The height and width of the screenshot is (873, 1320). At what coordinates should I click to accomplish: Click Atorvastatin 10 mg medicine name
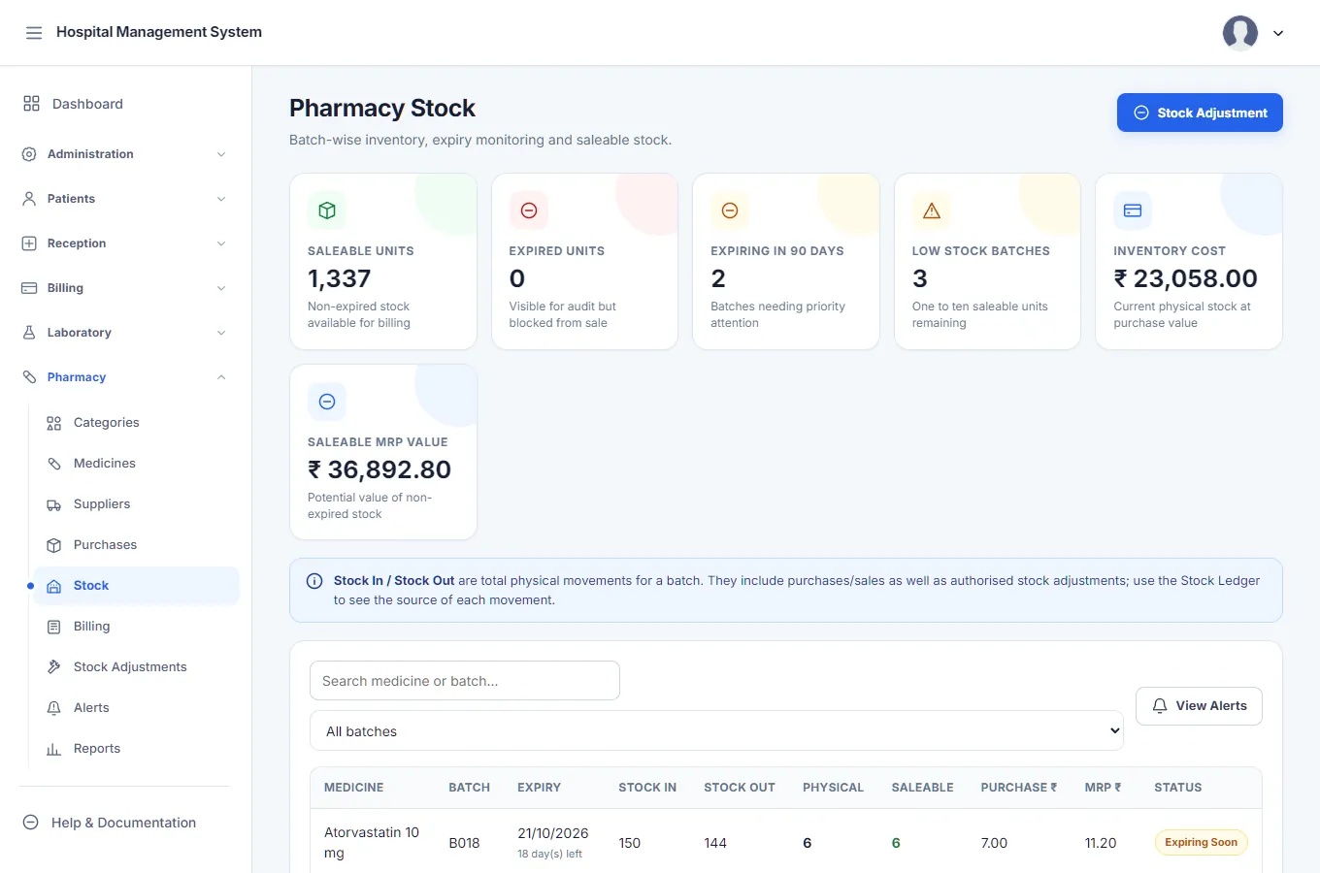point(372,843)
